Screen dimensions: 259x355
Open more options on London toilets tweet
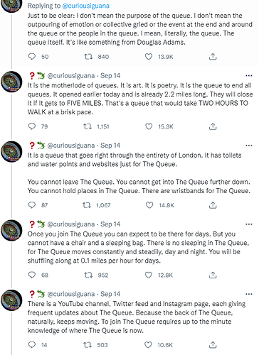pyautogui.click(x=249, y=146)
